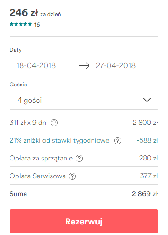The height and width of the screenshot is (235, 168).
Task: Click the 21% zniżki od stawki tygodniowej text
Action: (x=60, y=140)
